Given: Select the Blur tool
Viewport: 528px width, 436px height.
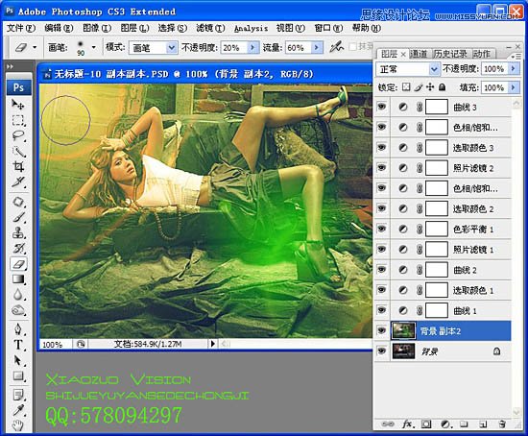Looking at the screenshot, I should 17,295.
